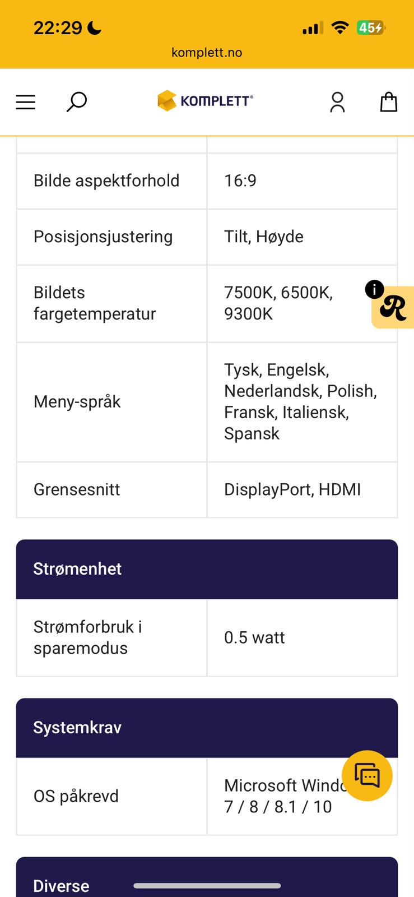Open the live chat bubble

[367, 776]
